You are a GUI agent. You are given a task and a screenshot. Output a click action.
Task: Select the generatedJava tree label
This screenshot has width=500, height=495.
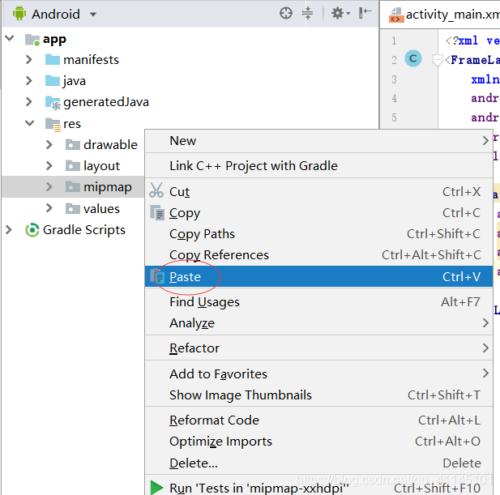tap(106, 102)
